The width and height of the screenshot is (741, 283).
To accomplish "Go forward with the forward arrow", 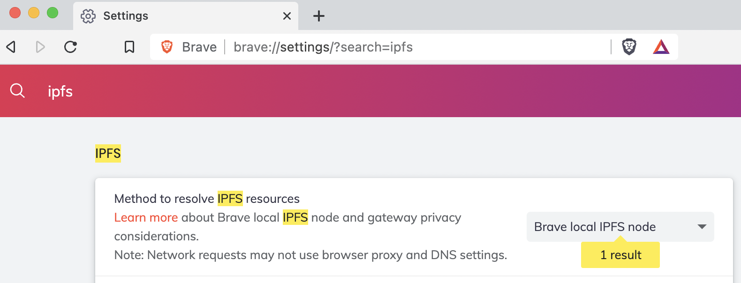I will click(40, 47).
